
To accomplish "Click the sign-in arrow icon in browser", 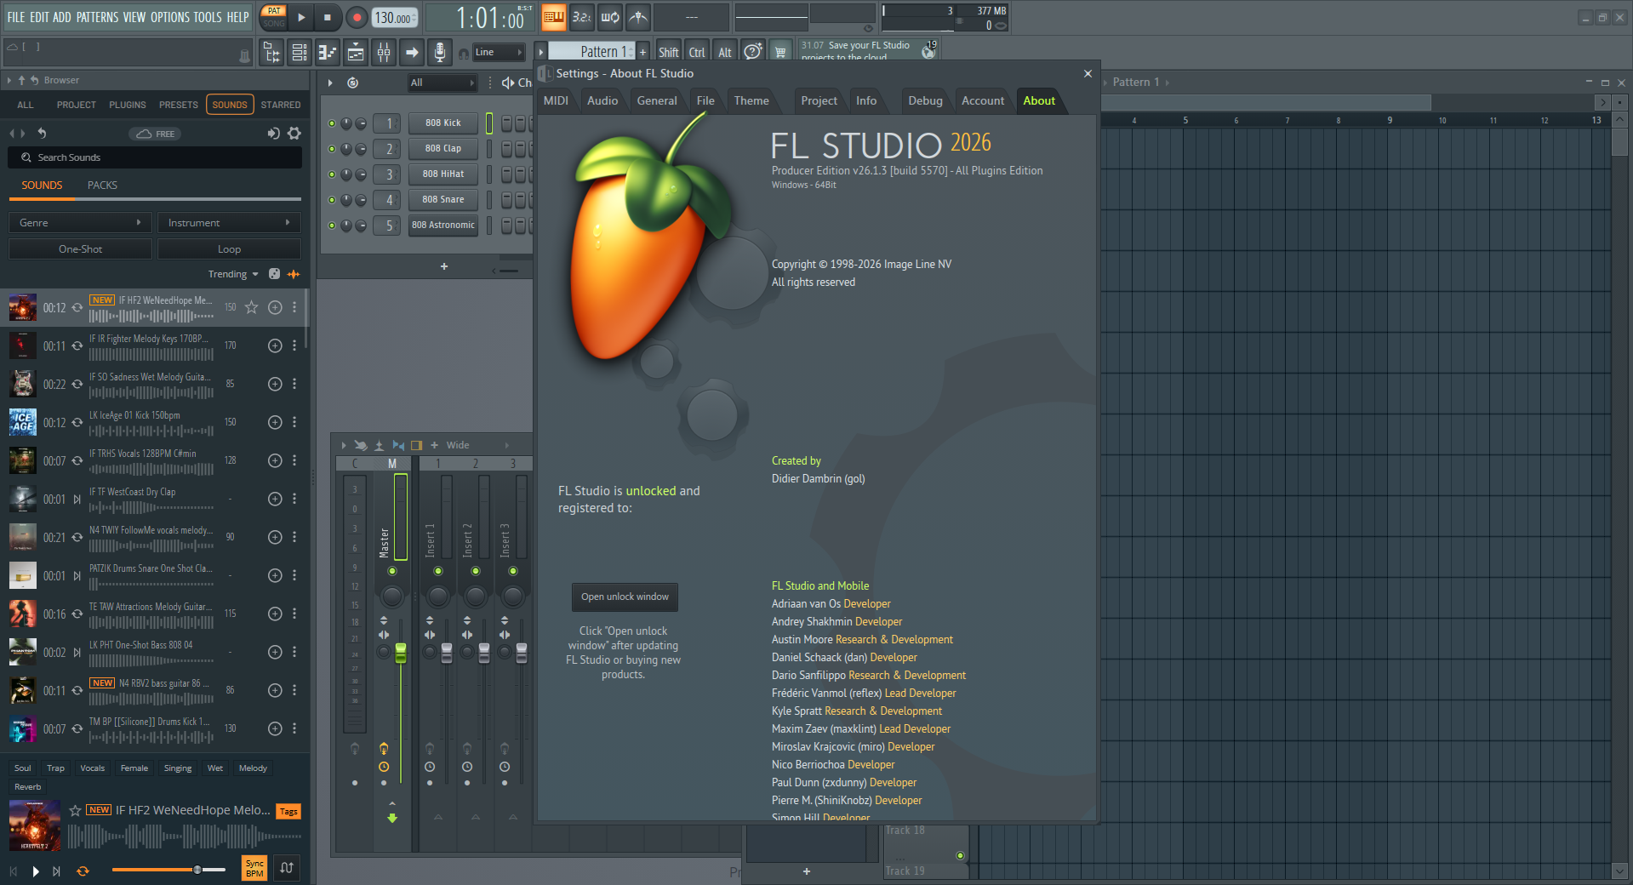I will click(273, 134).
